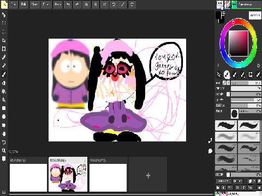Toggle the checkbox beside the third brush slider
The height and width of the screenshot is (196, 262).
point(228,94)
